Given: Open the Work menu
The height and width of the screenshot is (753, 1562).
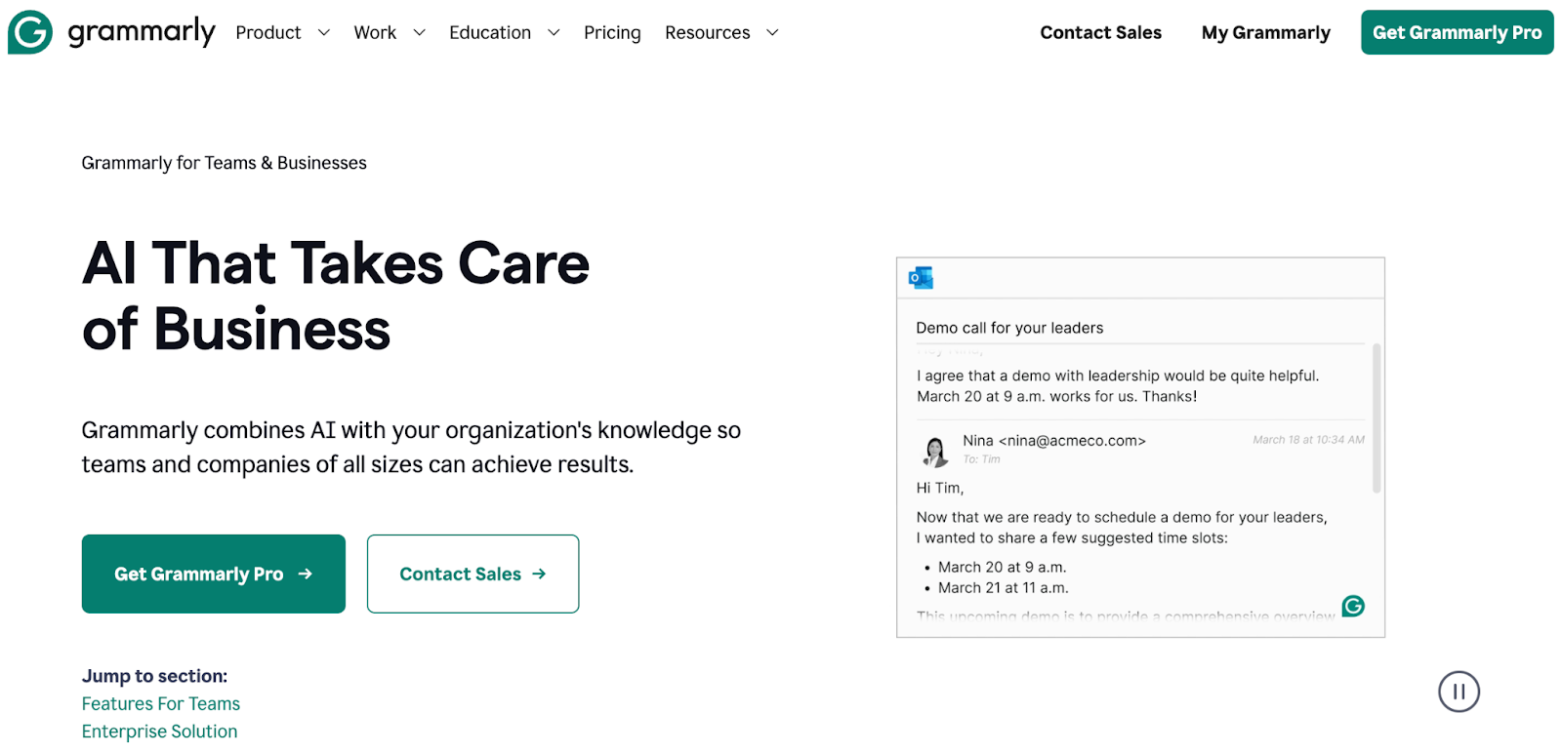Looking at the screenshot, I should 375,32.
